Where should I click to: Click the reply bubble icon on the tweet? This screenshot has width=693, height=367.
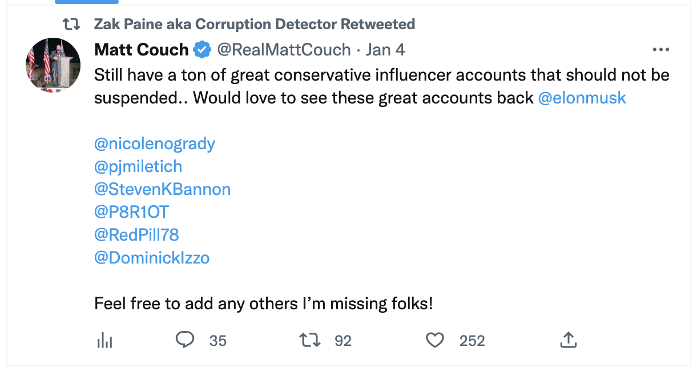coord(184,340)
